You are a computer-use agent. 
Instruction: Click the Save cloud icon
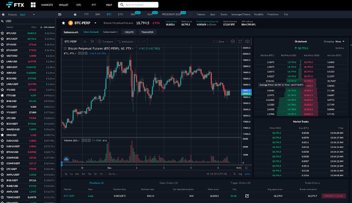pos(215,42)
